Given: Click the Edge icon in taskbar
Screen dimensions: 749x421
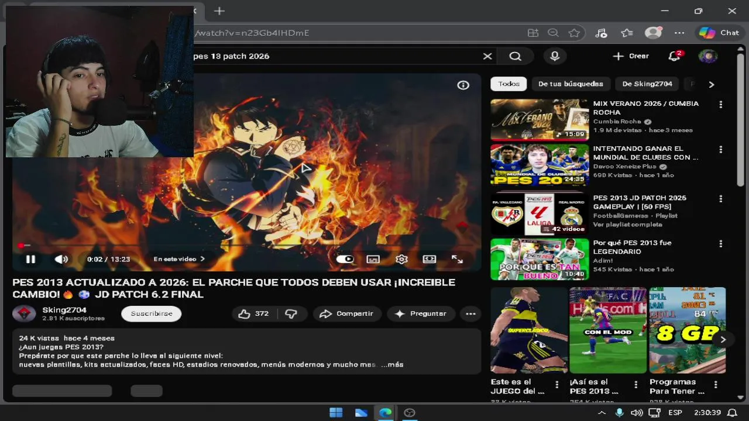Looking at the screenshot, I should [x=385, y=413].
